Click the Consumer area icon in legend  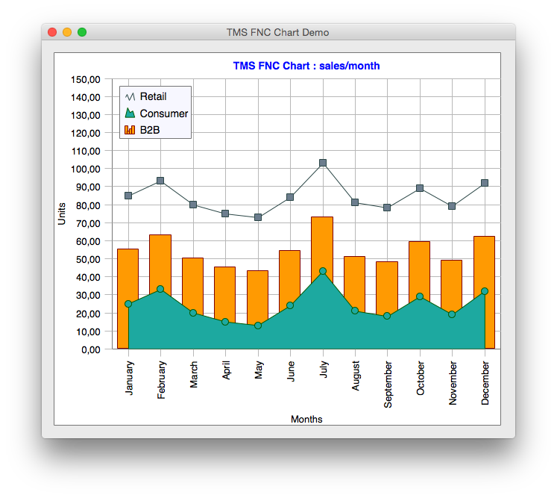tap(130, 113)
